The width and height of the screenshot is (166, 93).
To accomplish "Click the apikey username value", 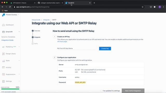I will pyautogui.click(x=77, y=77).
